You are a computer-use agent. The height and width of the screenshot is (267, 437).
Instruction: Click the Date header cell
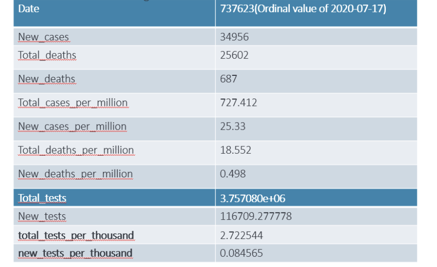click(x=29, y=9)
